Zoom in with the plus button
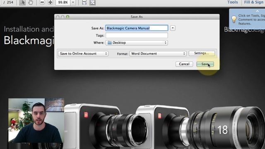 tap(50, 2)
